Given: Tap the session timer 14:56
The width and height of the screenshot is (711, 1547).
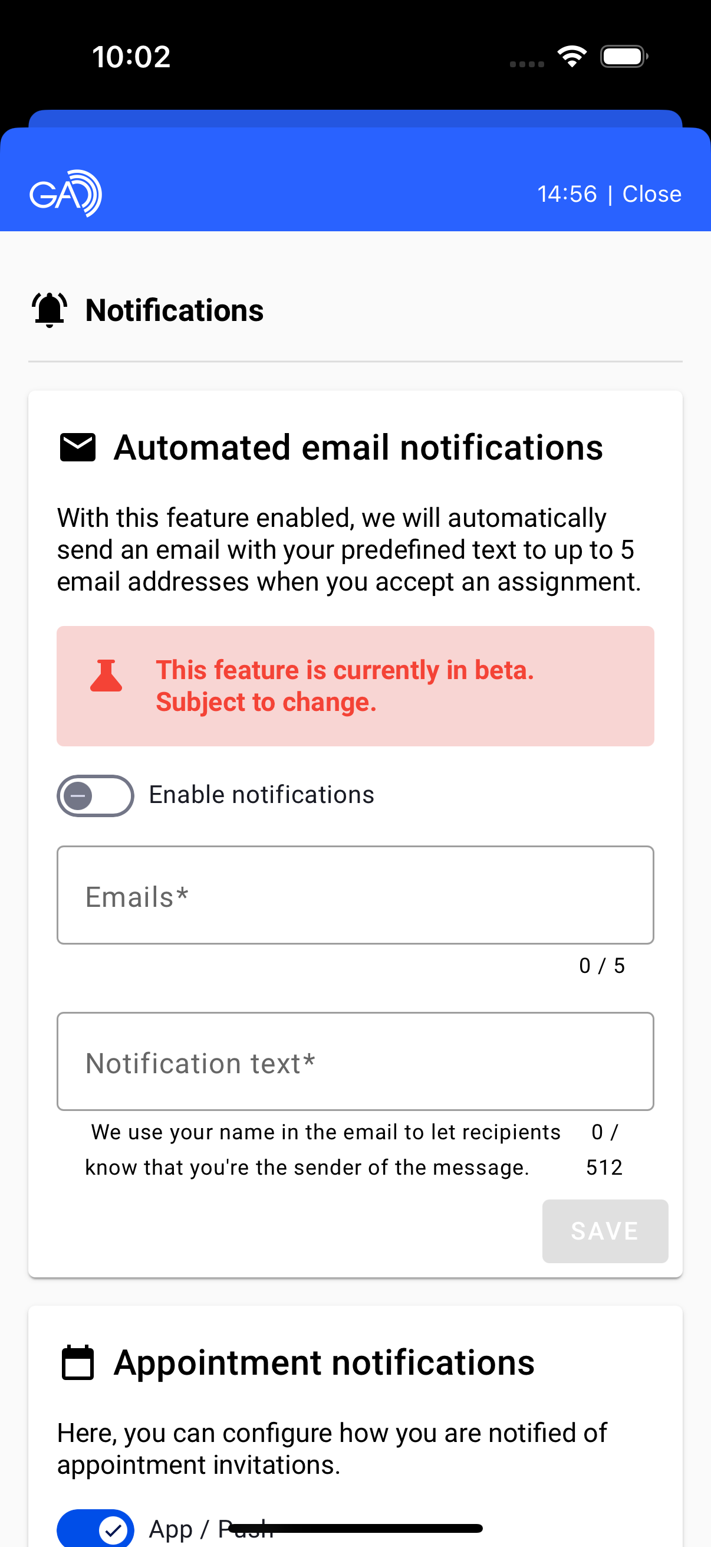Looking at the screenshot, I should (567, 194).
